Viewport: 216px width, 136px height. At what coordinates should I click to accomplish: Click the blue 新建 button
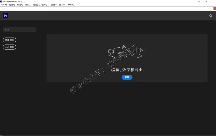click(x=127, y=77)
